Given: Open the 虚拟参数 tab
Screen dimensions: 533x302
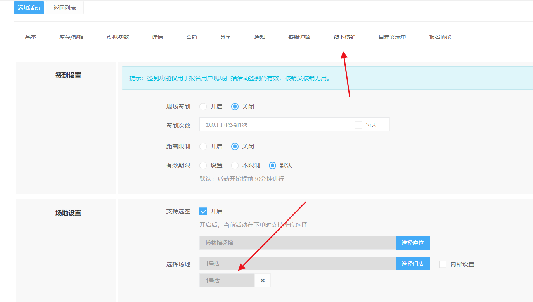Looking at the screenshot, I should (x=118, y=37).
